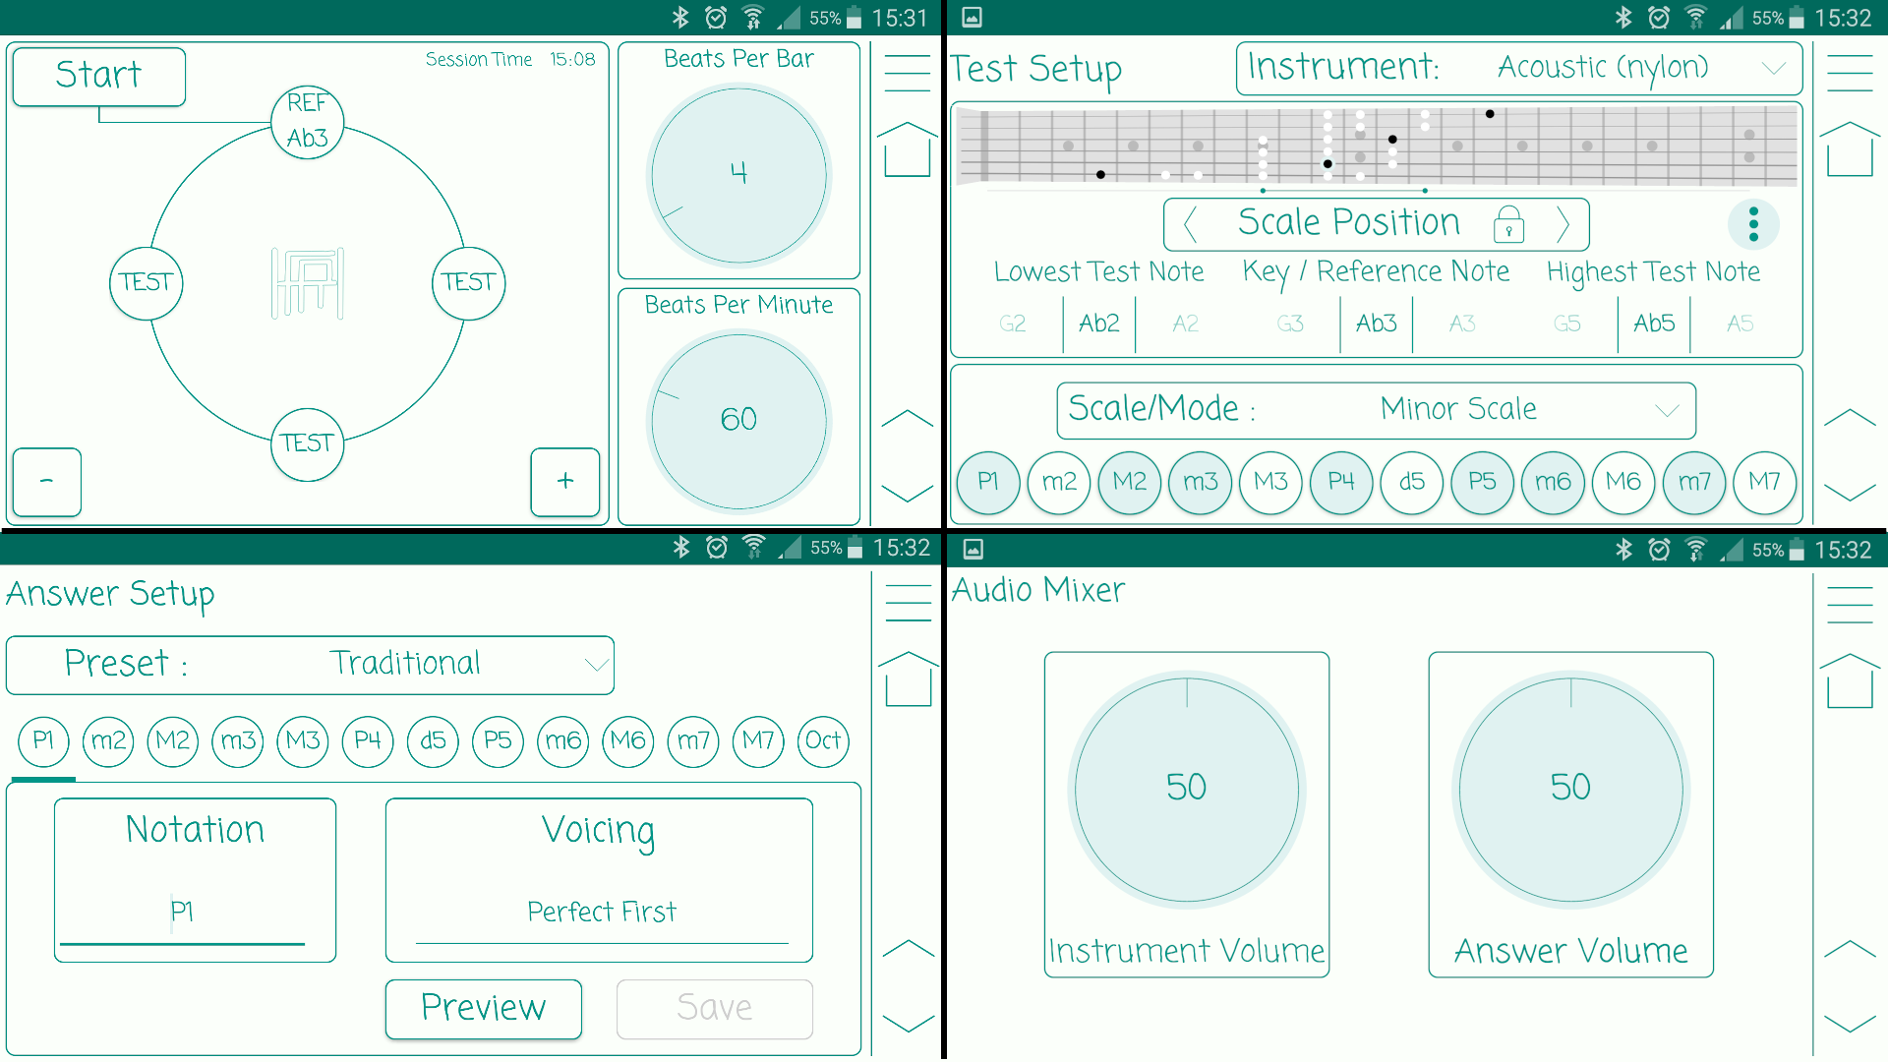
Task: Tap the home icon in Audio Mixer panel
Action: [x=1849, y=680]
